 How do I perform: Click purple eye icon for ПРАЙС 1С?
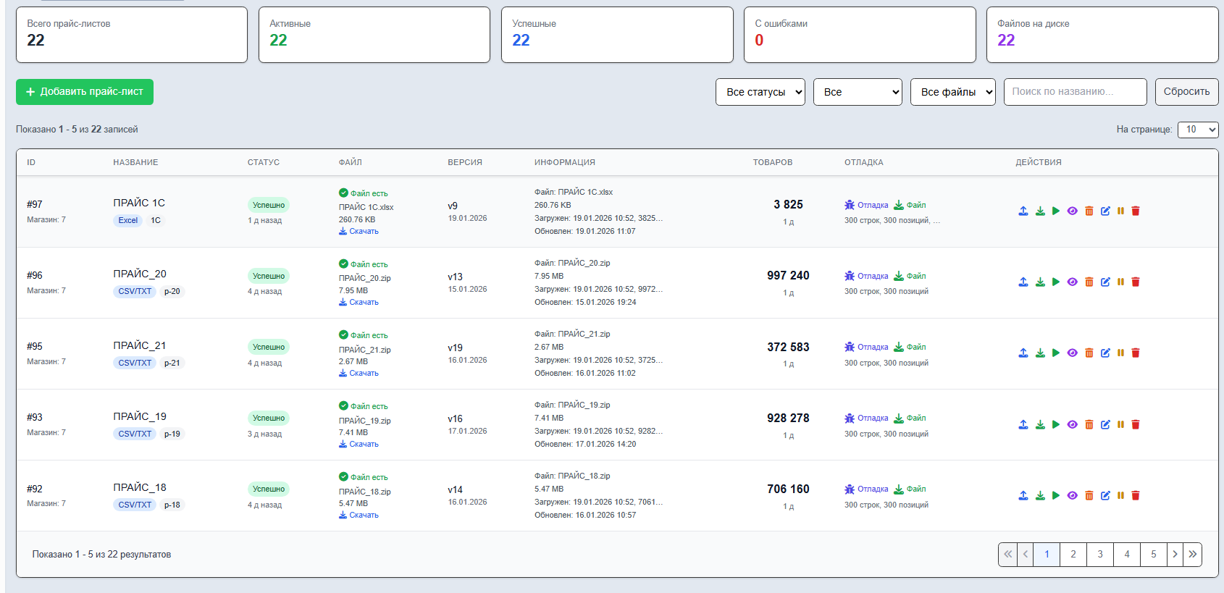[1073, 211]
